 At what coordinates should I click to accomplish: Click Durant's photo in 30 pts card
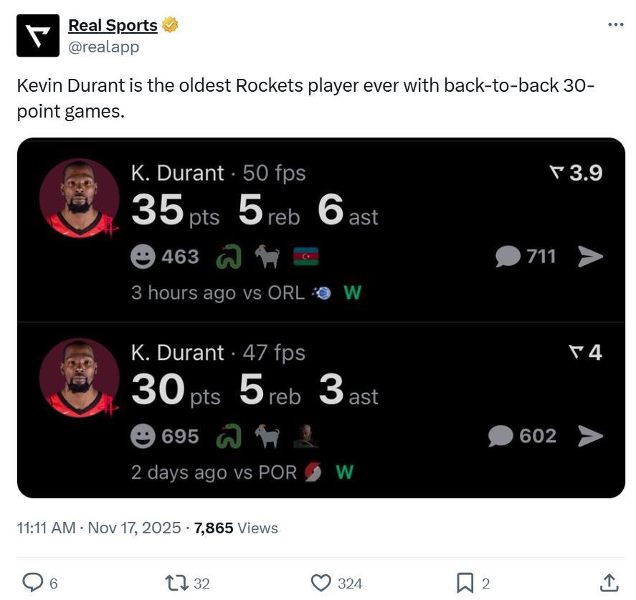click(x=79, y=378)
